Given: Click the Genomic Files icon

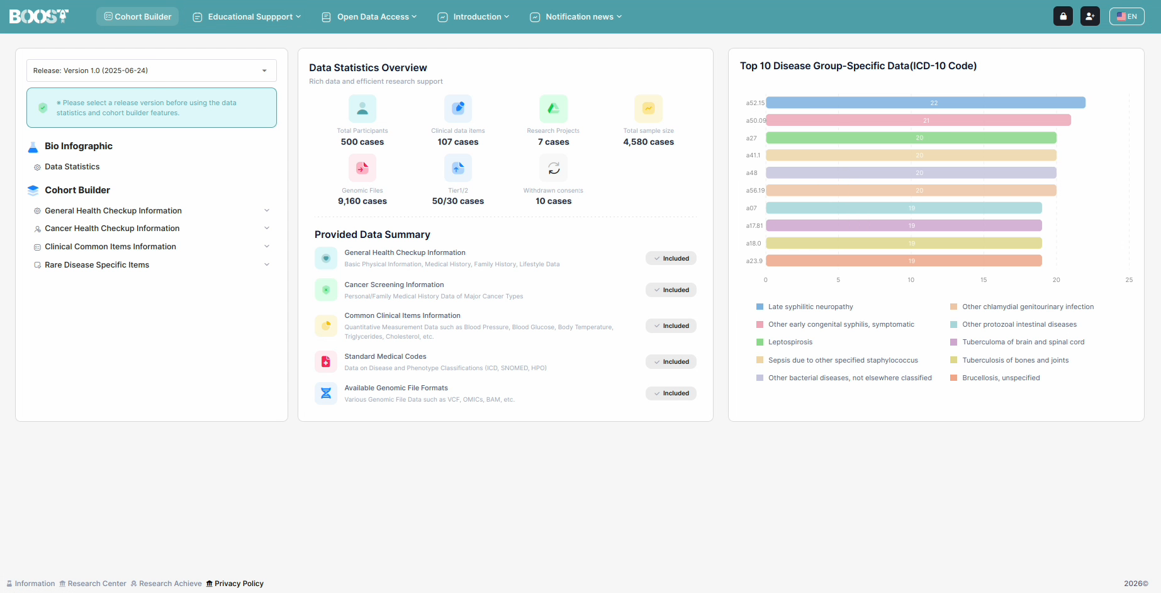Looking at the screenshot, I should coord(362,168).
